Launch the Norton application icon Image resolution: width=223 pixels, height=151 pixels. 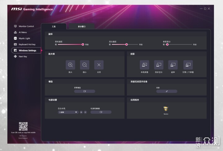pyautogui.click(x=166, y=109)
